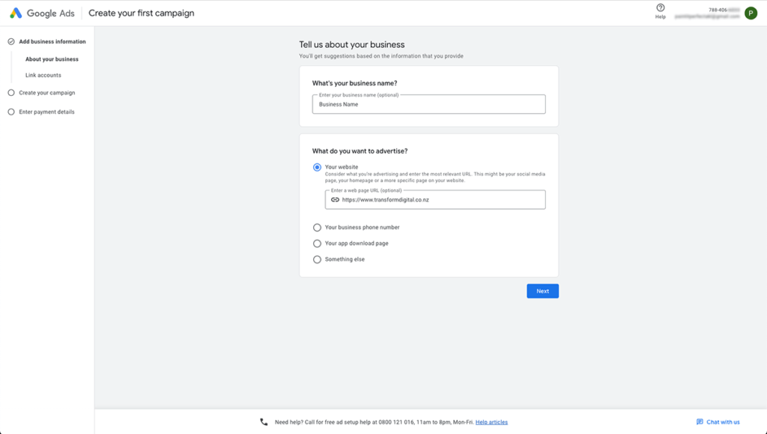Open the Help articles link

(x=491, y=422)
